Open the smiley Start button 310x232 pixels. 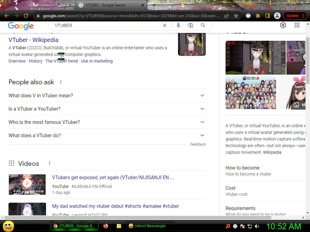(8, 226)
